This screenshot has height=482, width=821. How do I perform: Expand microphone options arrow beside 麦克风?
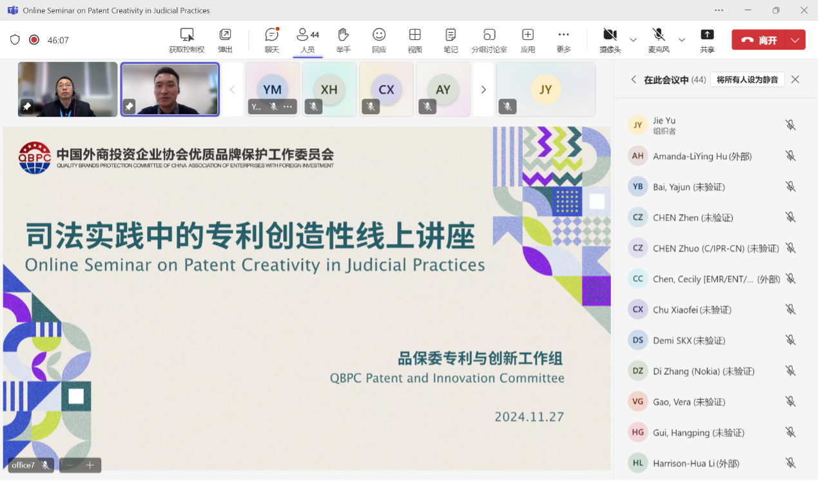(682, 40)
